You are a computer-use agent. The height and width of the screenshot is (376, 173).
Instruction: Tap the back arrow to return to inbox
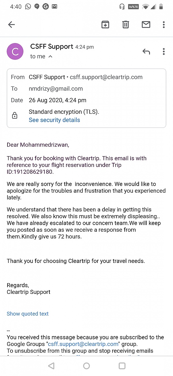pyautogui.click(x=11, y=25)
